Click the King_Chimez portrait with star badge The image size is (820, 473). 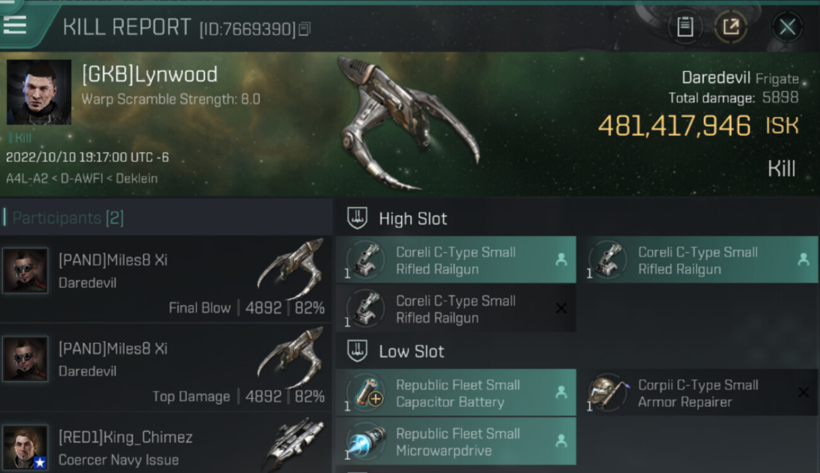(x=25, y=447)
